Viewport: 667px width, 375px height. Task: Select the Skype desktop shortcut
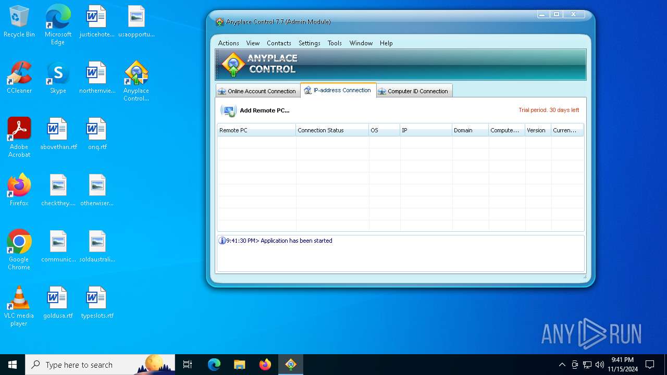coord(58,78)
